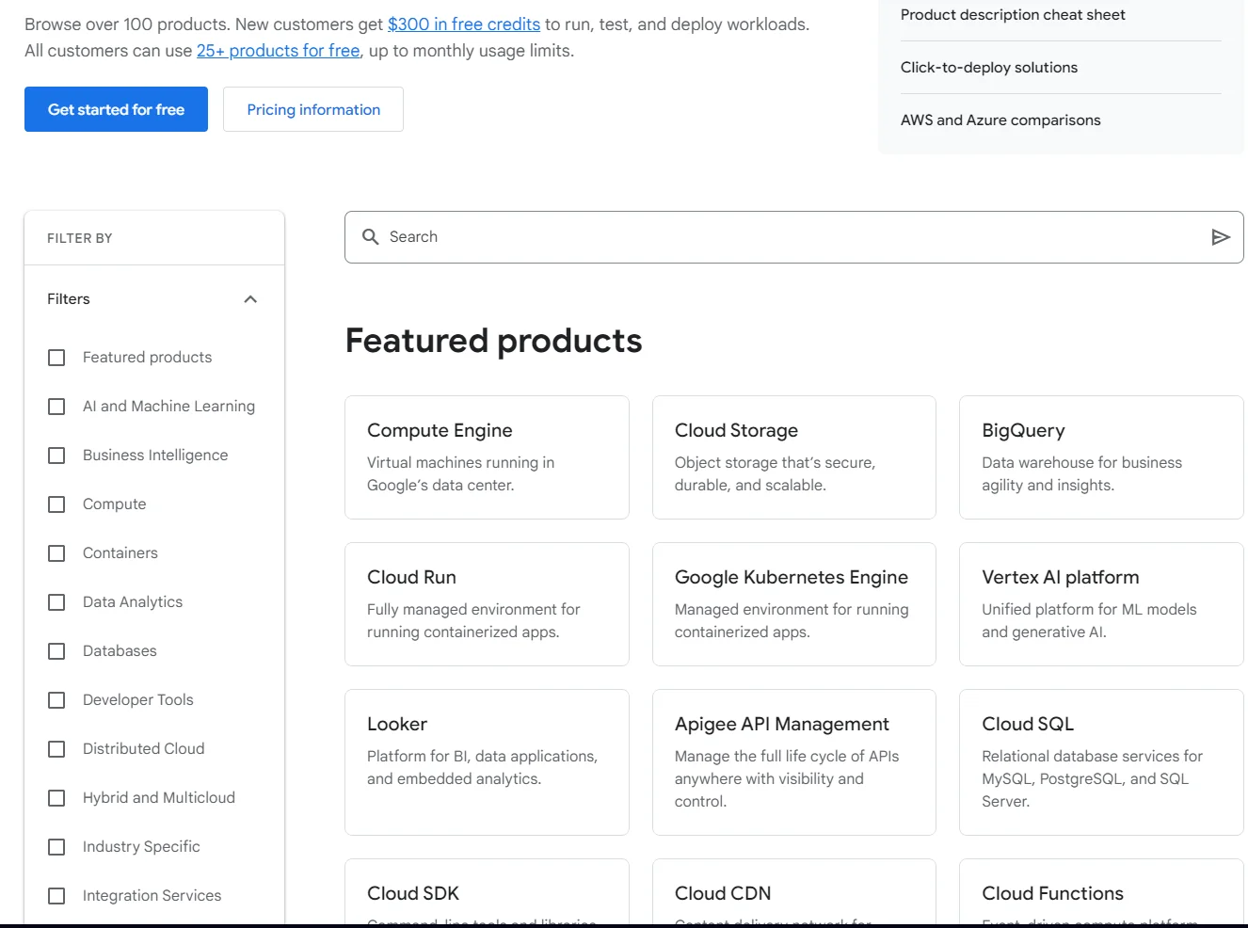Open the Cloud Run card
1248x928 pixels.
pyautogui.click(x=487, y=604)
